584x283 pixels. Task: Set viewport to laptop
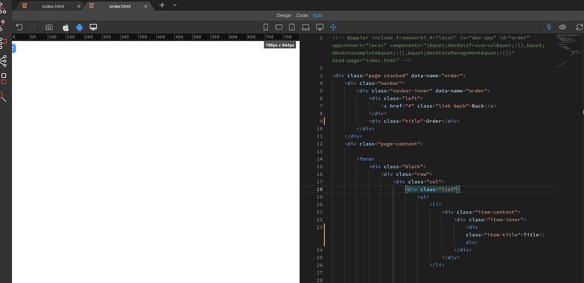pyautogui.click(x=306, y=27)
